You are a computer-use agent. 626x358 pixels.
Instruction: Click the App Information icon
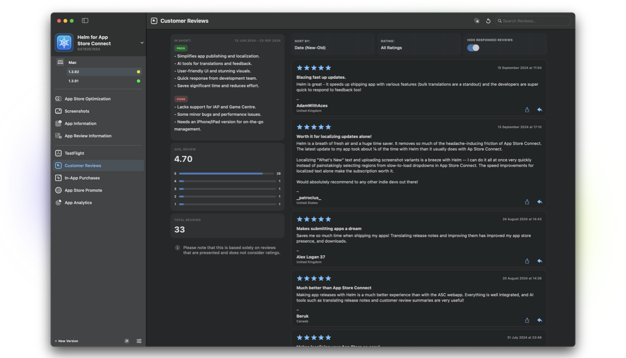[x=58, y=123]
